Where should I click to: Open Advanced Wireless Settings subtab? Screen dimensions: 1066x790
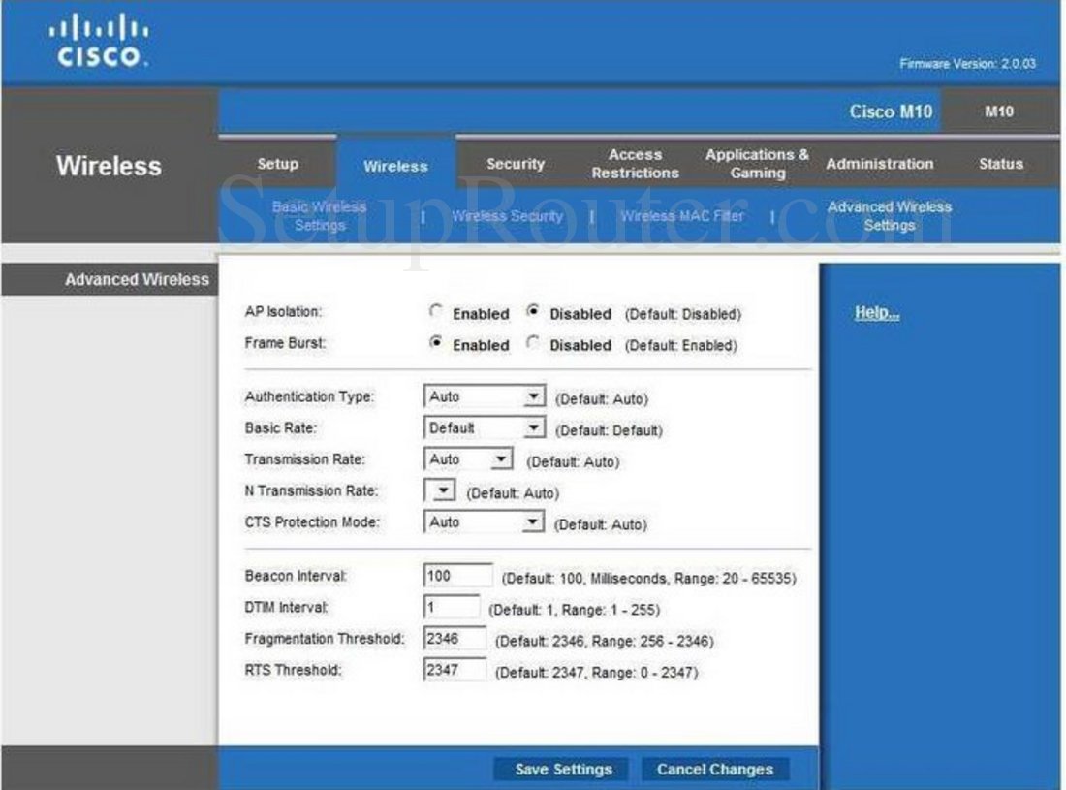click(890, 215)
